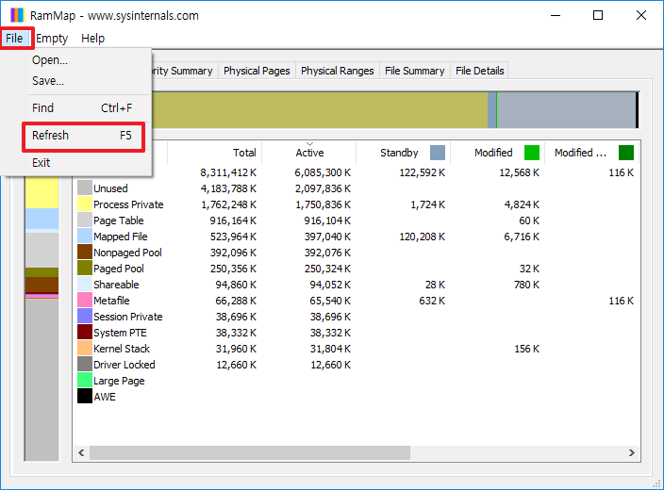Click the horizontal scrollbar left arrow
Image resolution: width=664 pixels, height=490 pixels.
click(x=81, y=452)
